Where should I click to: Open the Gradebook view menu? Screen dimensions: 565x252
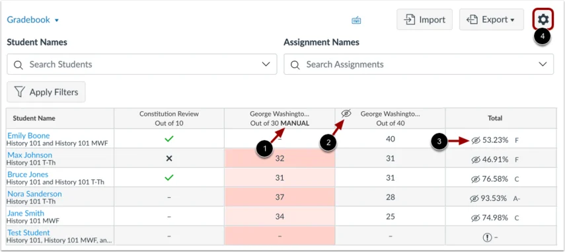coord(33,20)
